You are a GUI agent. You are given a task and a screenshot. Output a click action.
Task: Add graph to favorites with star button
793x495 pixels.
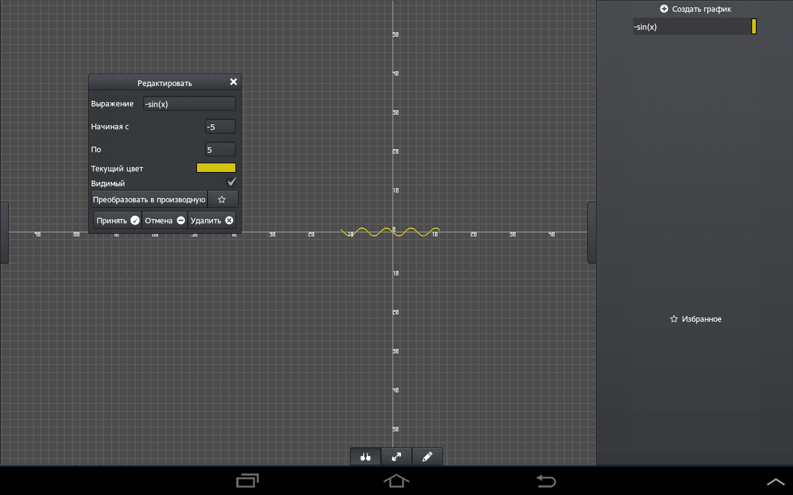222,199
